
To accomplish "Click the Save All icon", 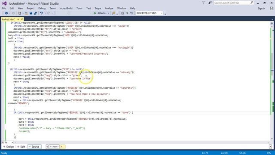I will click(35, 13).
